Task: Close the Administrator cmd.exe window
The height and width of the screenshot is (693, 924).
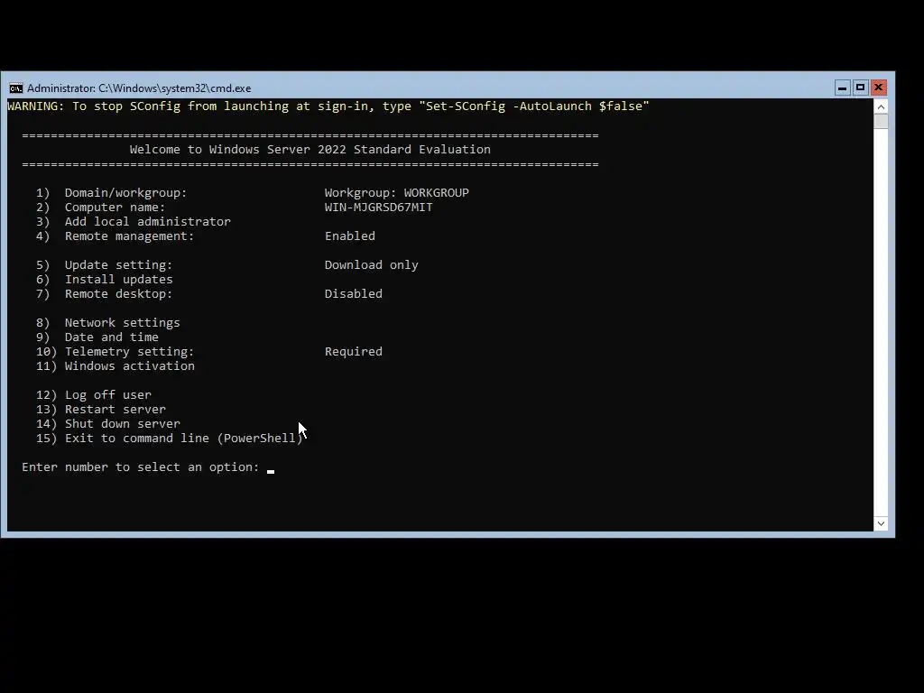Action: coord(879,88)
